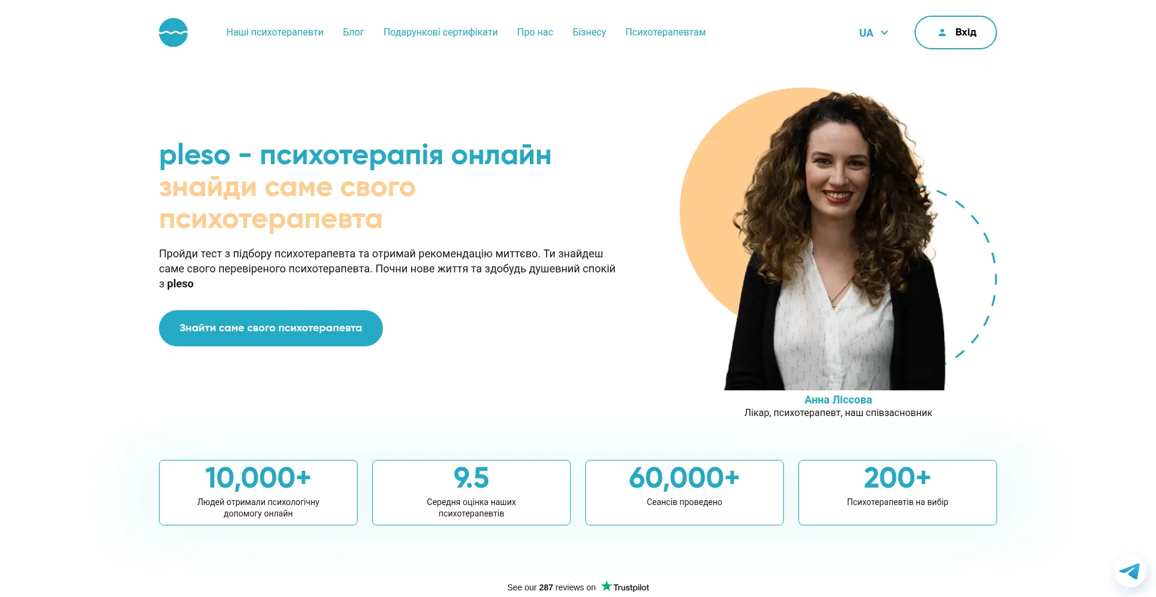
Task: Click Знайти саме свого психотерапевта button
Action: (271, 328)
